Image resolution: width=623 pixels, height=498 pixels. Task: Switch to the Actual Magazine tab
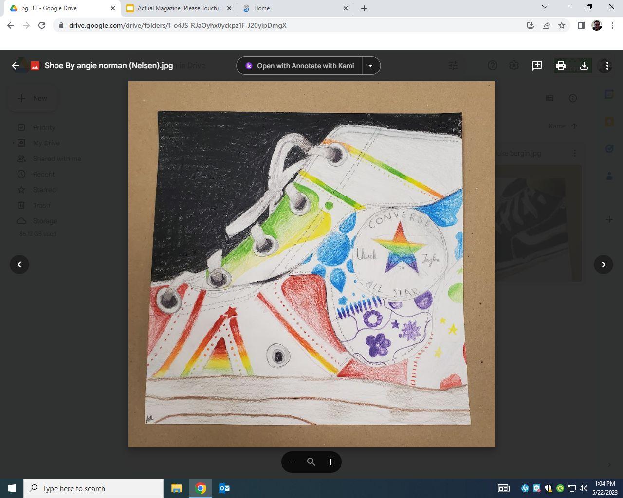pyautogui.click(x=179, y=8)
